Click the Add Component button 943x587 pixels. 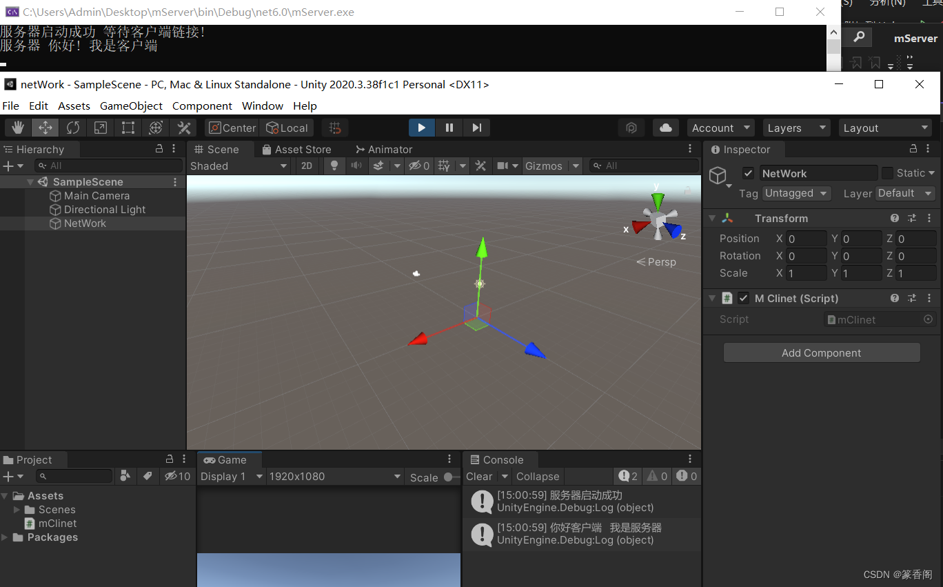821,352
